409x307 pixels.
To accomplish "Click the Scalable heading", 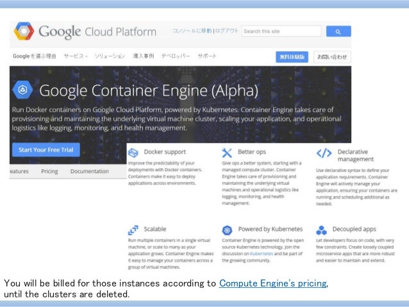I will [155, 229].
